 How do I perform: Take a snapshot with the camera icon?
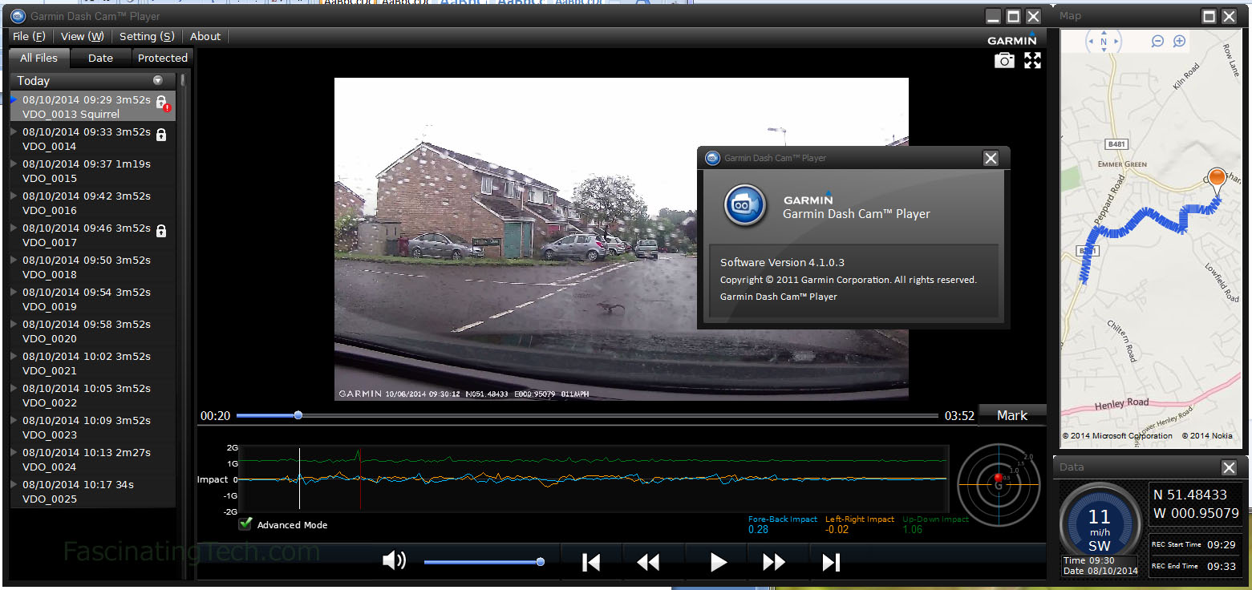1004,60
